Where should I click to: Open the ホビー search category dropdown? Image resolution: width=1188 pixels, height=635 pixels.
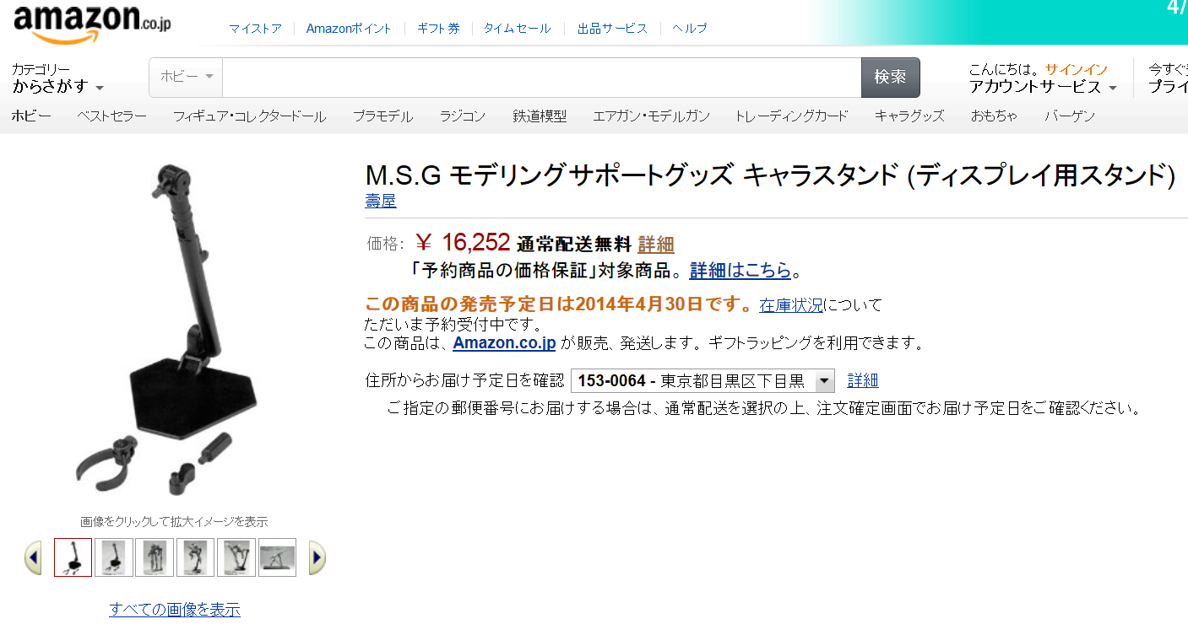pyautogui.click(x=187, y=78)
